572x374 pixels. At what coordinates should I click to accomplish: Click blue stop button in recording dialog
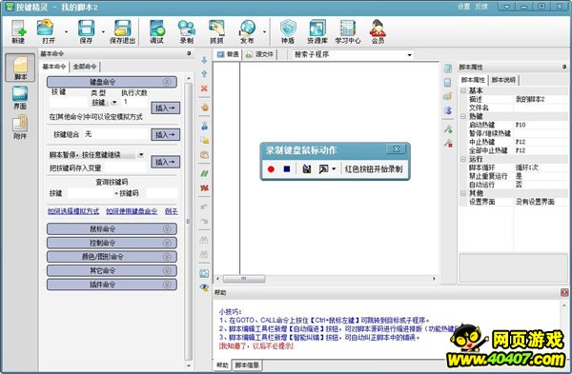287,169
